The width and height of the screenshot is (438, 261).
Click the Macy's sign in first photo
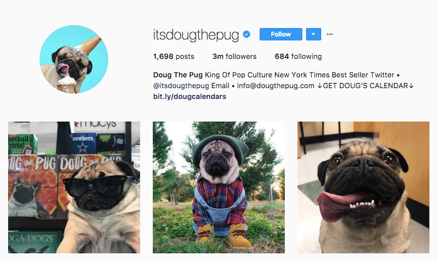[96, 124]
